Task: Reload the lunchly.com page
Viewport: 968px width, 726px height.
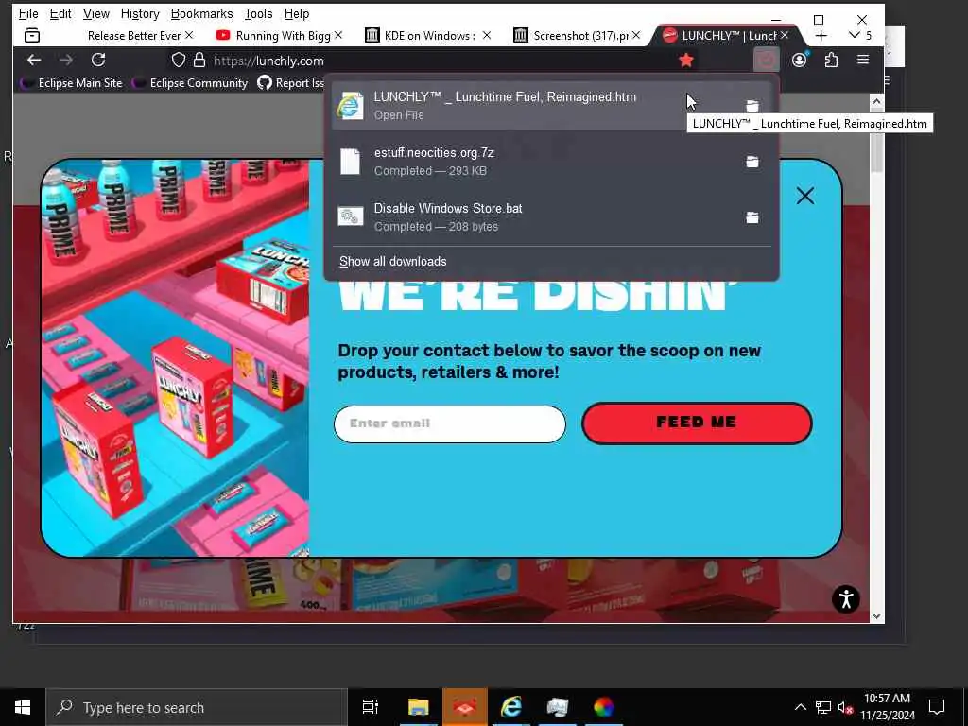Action: (98, 60)
